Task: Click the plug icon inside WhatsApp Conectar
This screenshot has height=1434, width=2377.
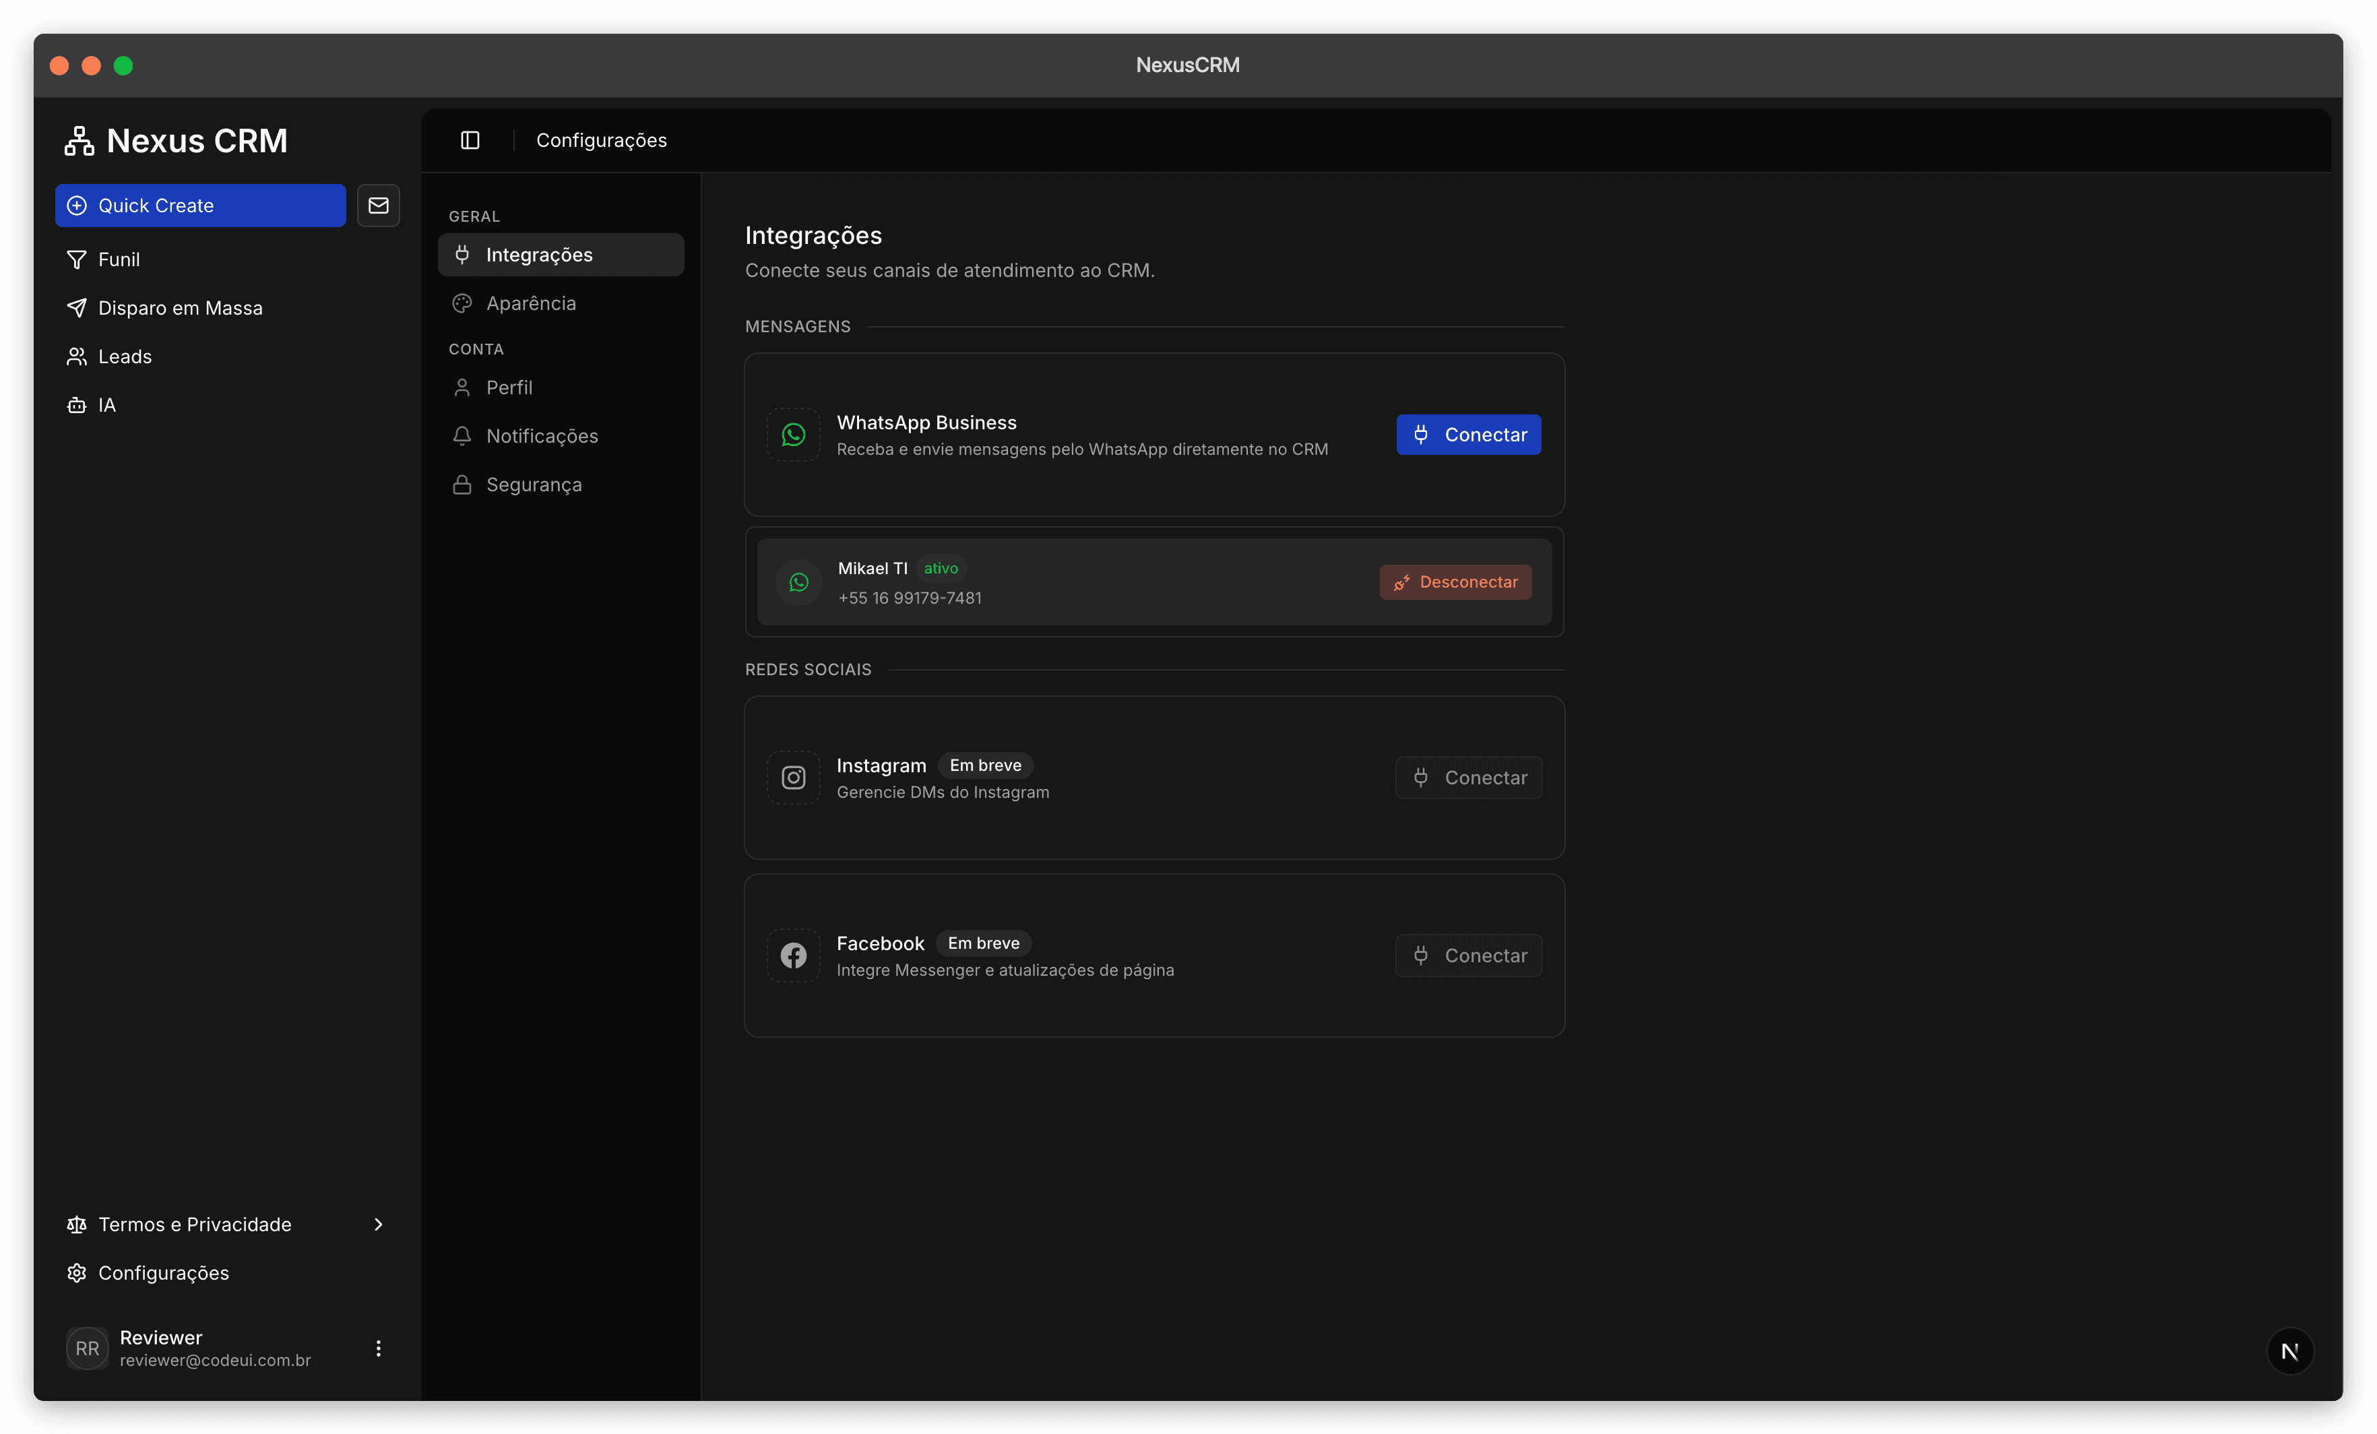Action: tap(1420, 435)
